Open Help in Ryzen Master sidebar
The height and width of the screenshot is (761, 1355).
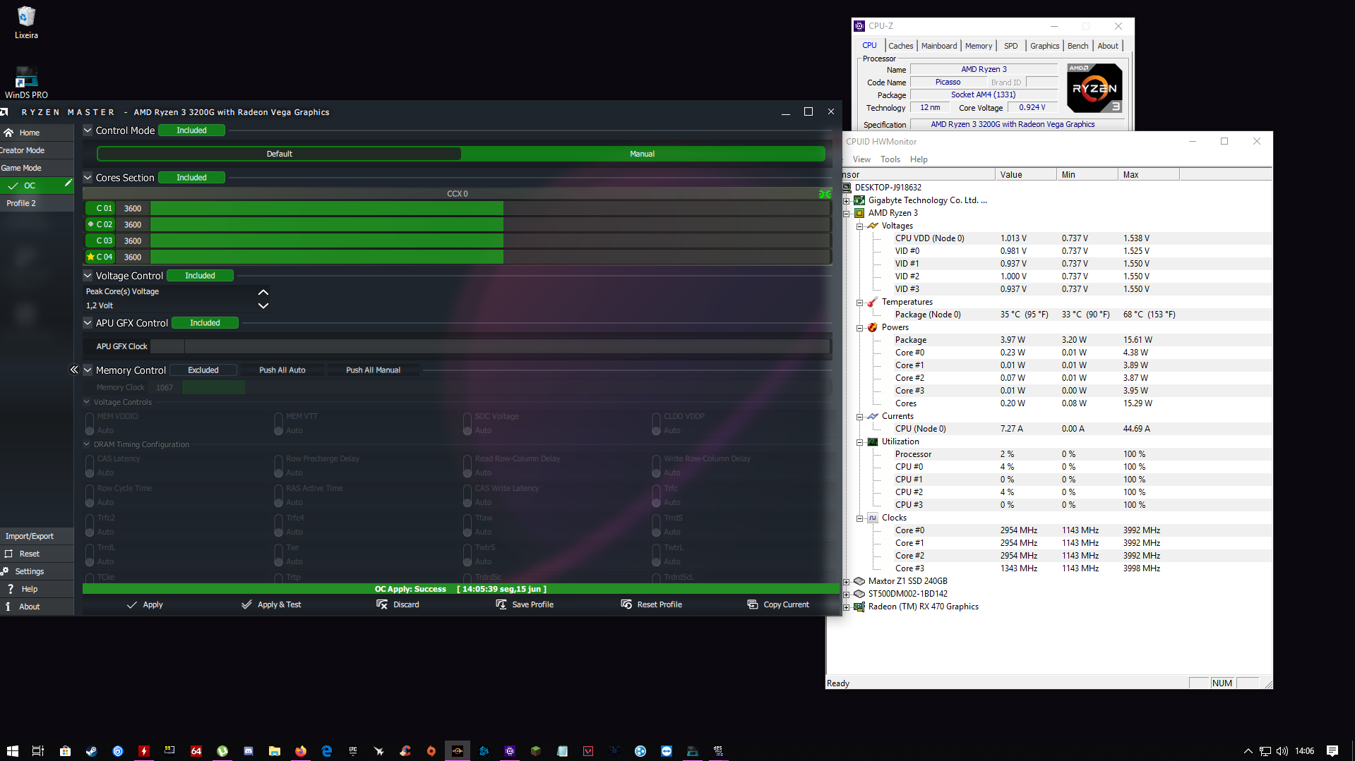[x=29, y=589]
